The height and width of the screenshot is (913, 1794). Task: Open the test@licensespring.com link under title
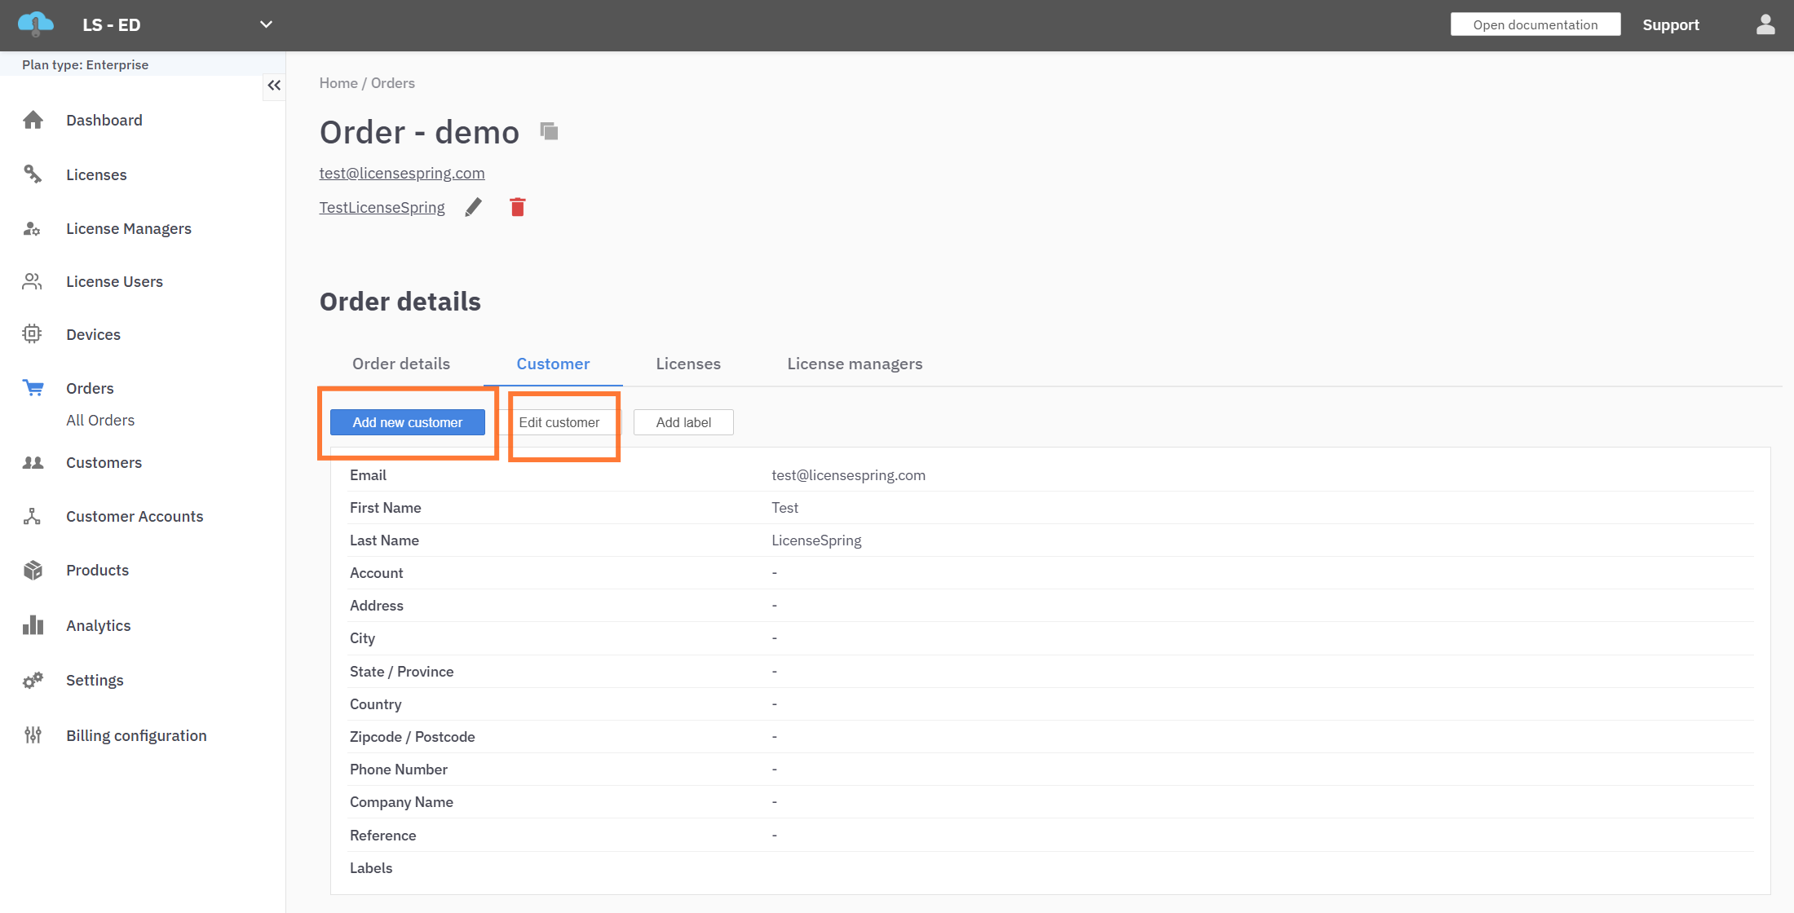pyautogui.click(x=401, y=173)
